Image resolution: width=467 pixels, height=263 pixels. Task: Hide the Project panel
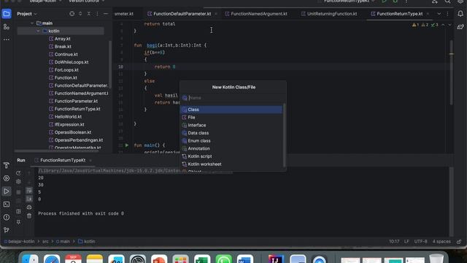[x=105, y=14]
